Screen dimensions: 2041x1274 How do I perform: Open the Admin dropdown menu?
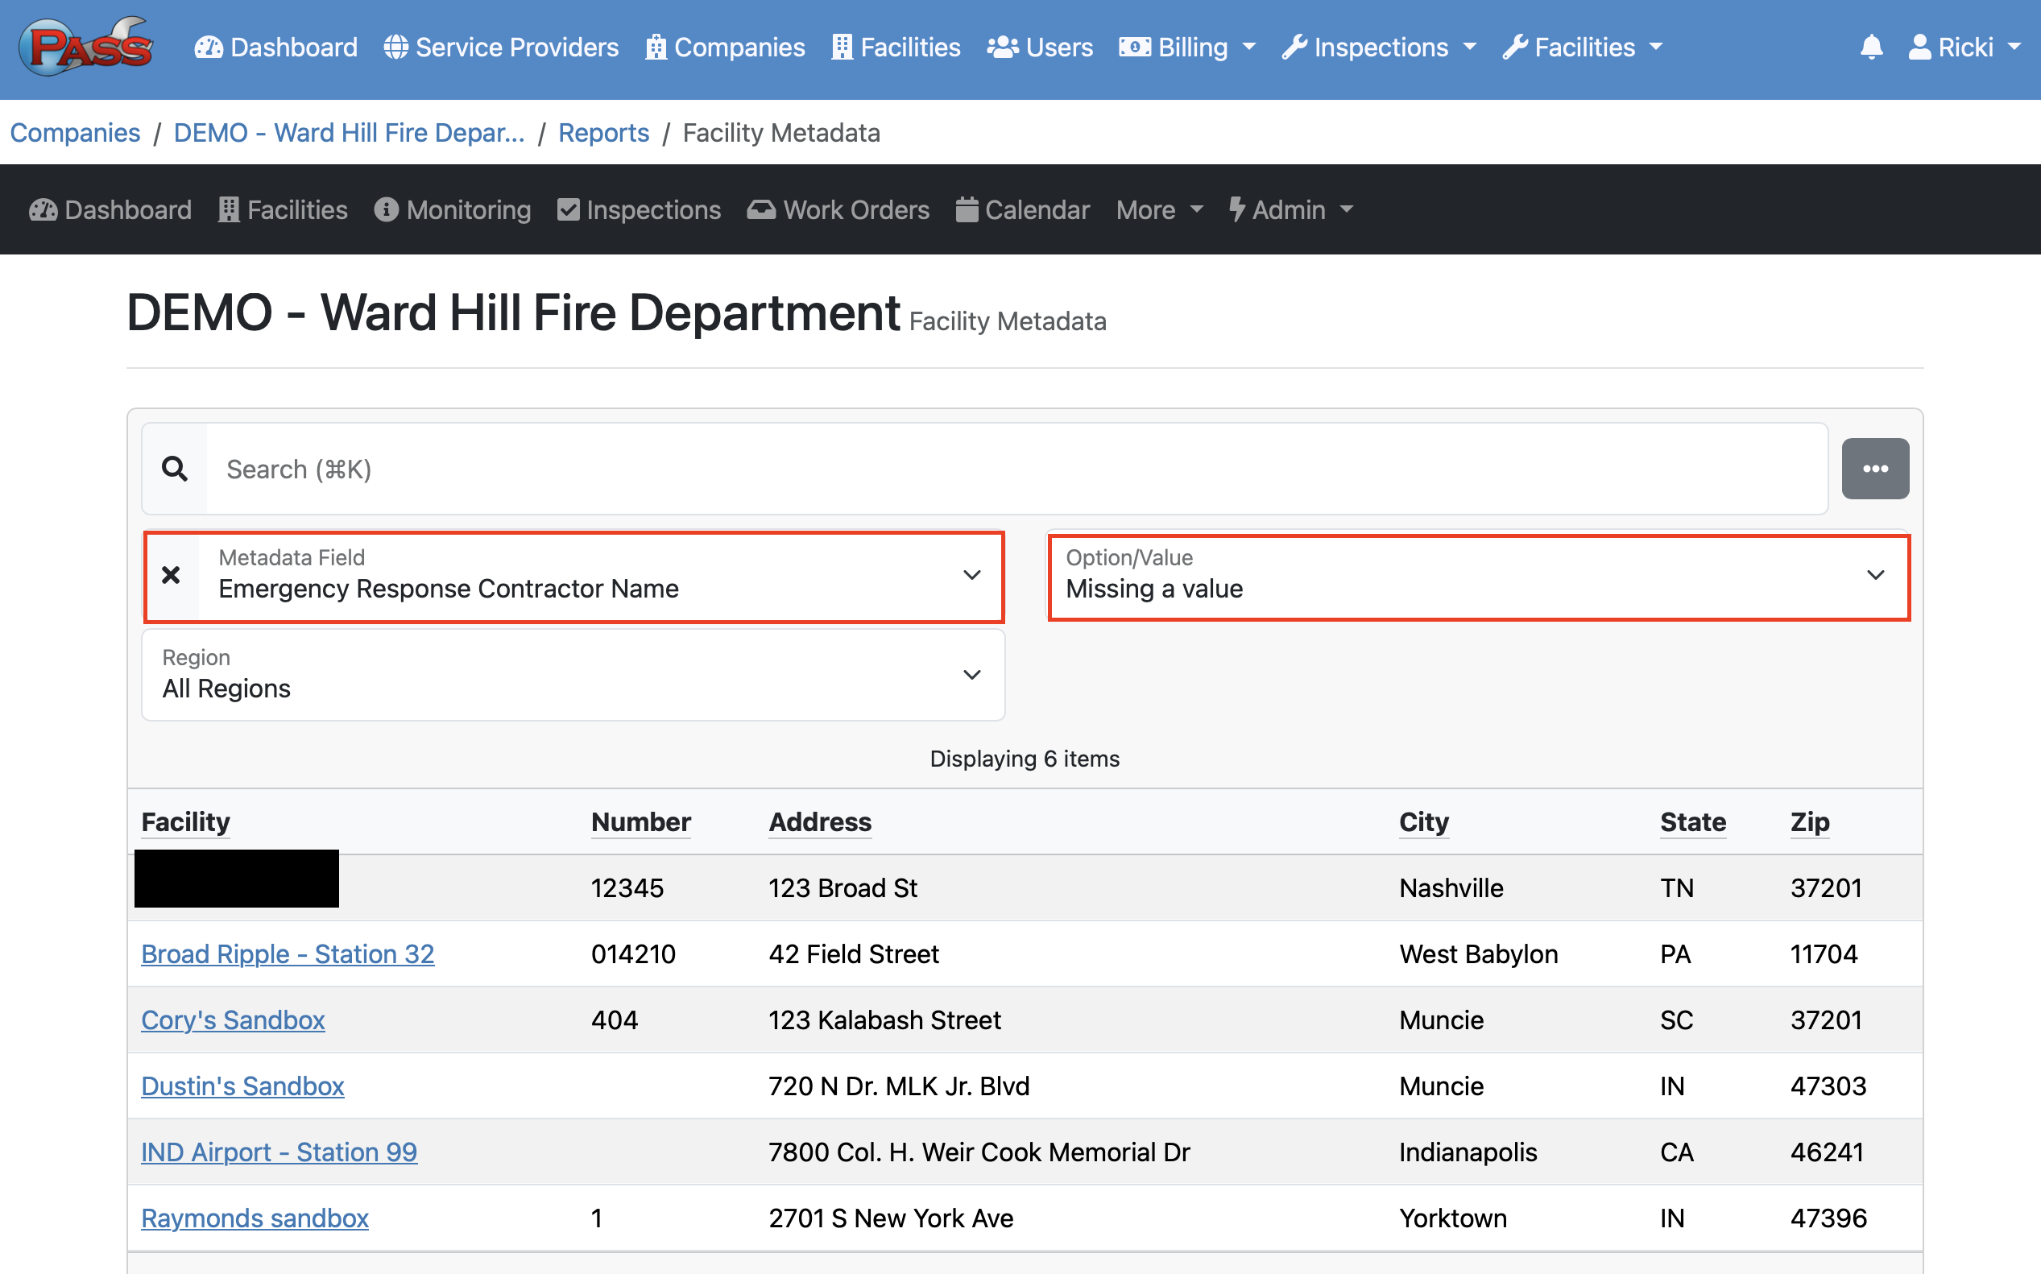point(1290,210)
